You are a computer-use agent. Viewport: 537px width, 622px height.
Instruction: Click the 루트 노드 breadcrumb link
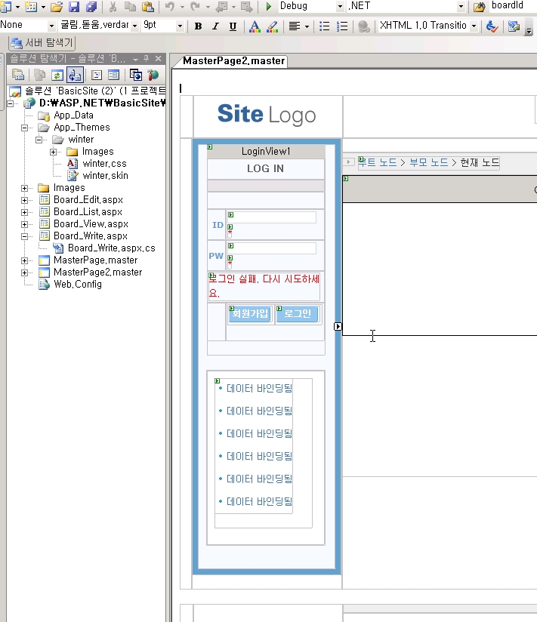tap(378, 162)
